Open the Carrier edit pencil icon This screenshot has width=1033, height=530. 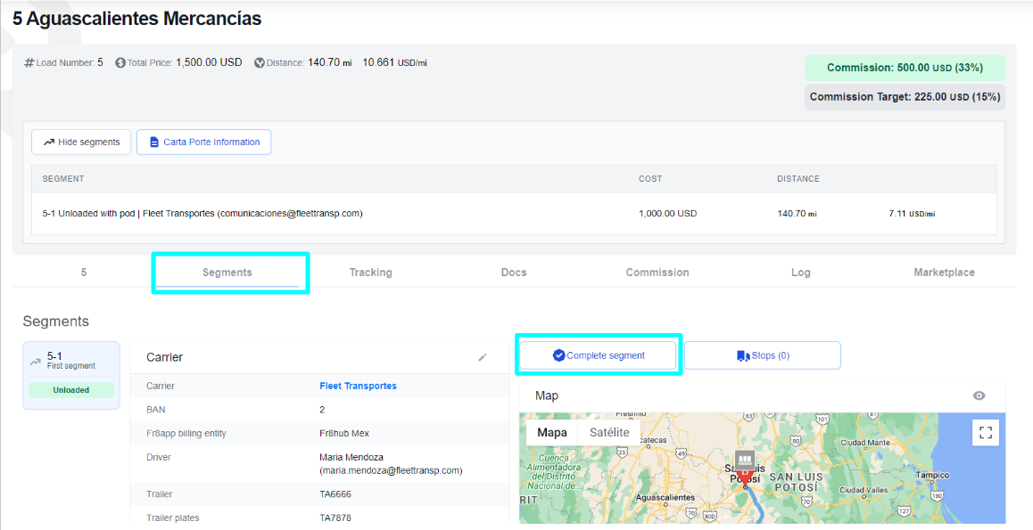coord(483,356)
